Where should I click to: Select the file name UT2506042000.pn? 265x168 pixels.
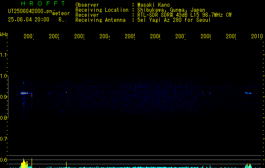click(30, 11)
